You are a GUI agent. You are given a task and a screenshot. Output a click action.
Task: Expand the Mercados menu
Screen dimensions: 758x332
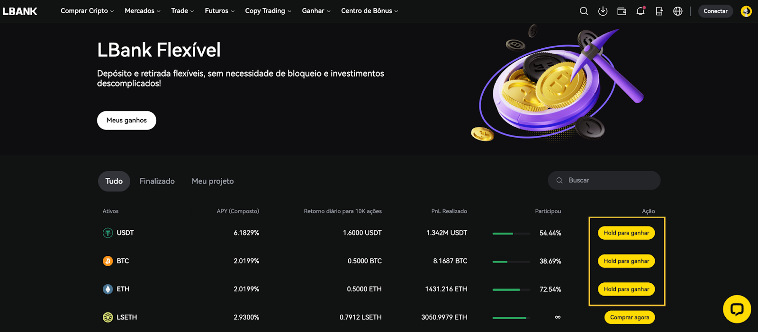[x=143, y=11]
